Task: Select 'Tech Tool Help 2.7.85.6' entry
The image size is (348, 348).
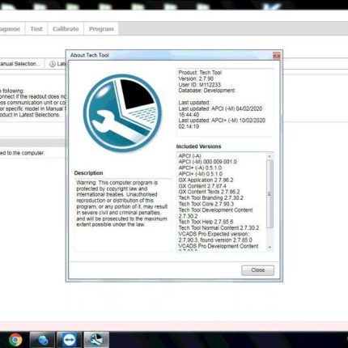Action: tap(206, 222)
